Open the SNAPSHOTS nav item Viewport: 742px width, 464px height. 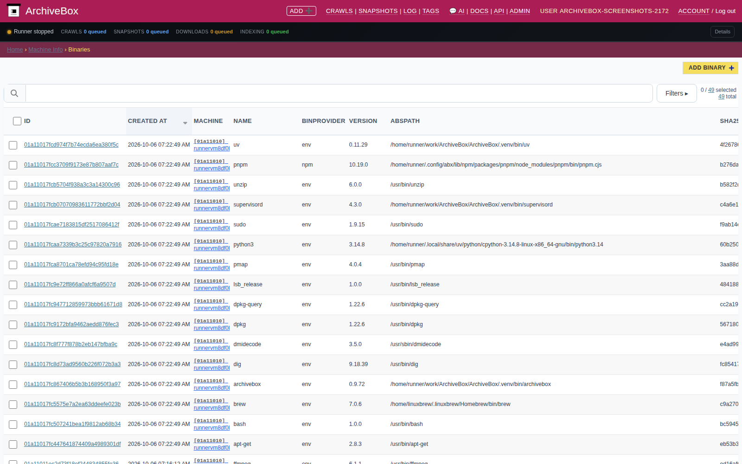coord(378,11)
